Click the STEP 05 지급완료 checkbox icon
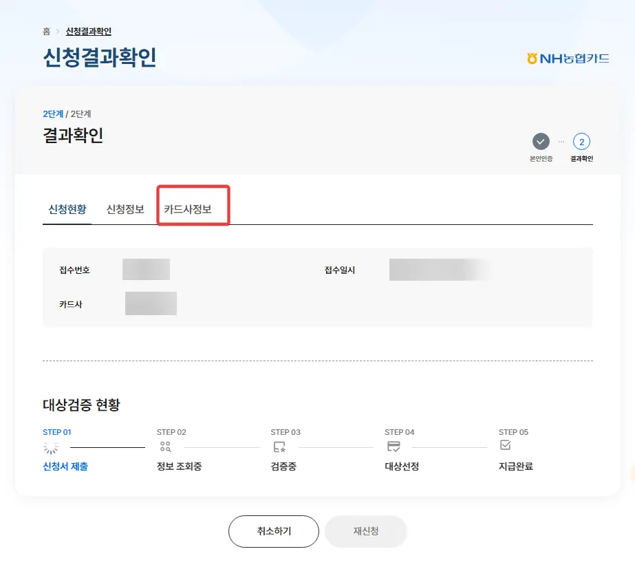Screen dimensions: 635x569 [506, 444]
